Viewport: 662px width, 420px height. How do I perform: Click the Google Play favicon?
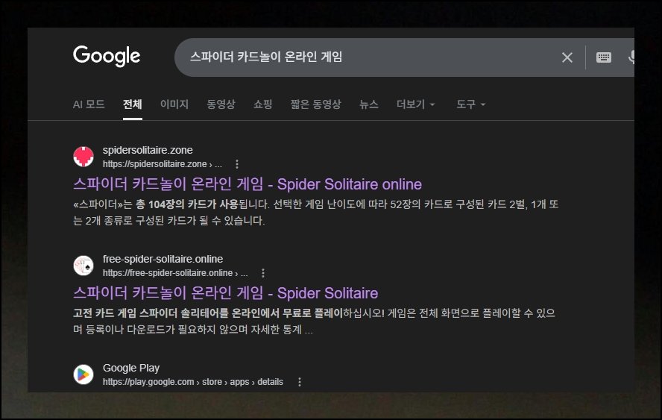(x=83, y=374)
